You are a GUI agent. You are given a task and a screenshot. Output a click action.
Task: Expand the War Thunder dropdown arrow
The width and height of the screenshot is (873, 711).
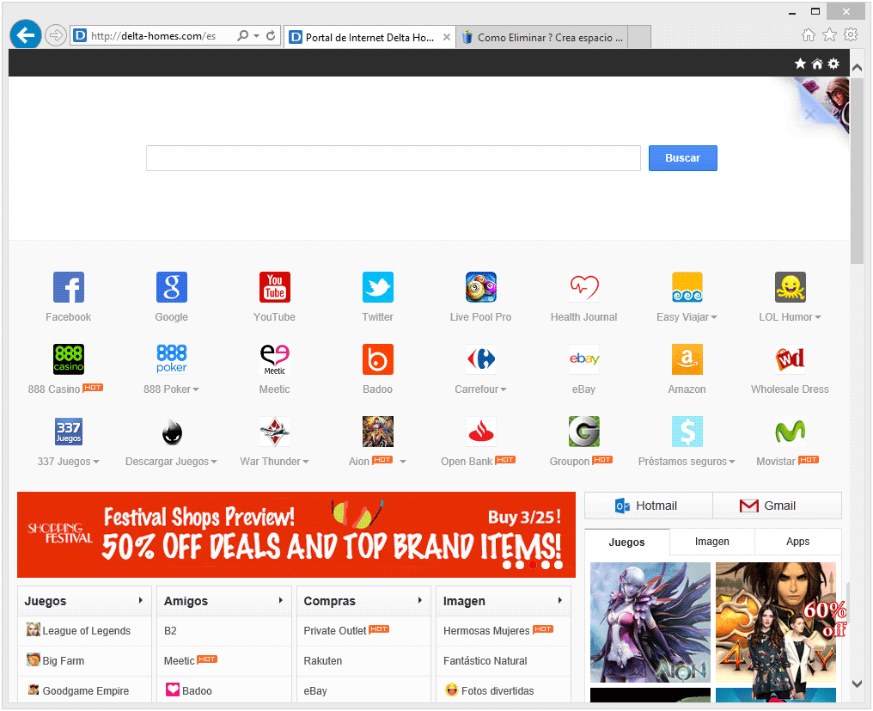coord(305,462)
